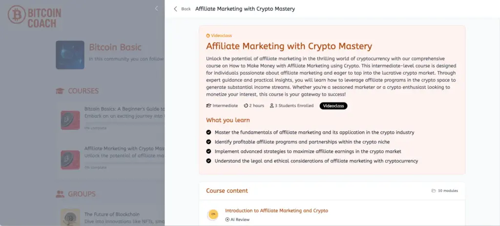Screen dimensions: 500x226
Task: Click the Course content heading
Action: [227, 191]
